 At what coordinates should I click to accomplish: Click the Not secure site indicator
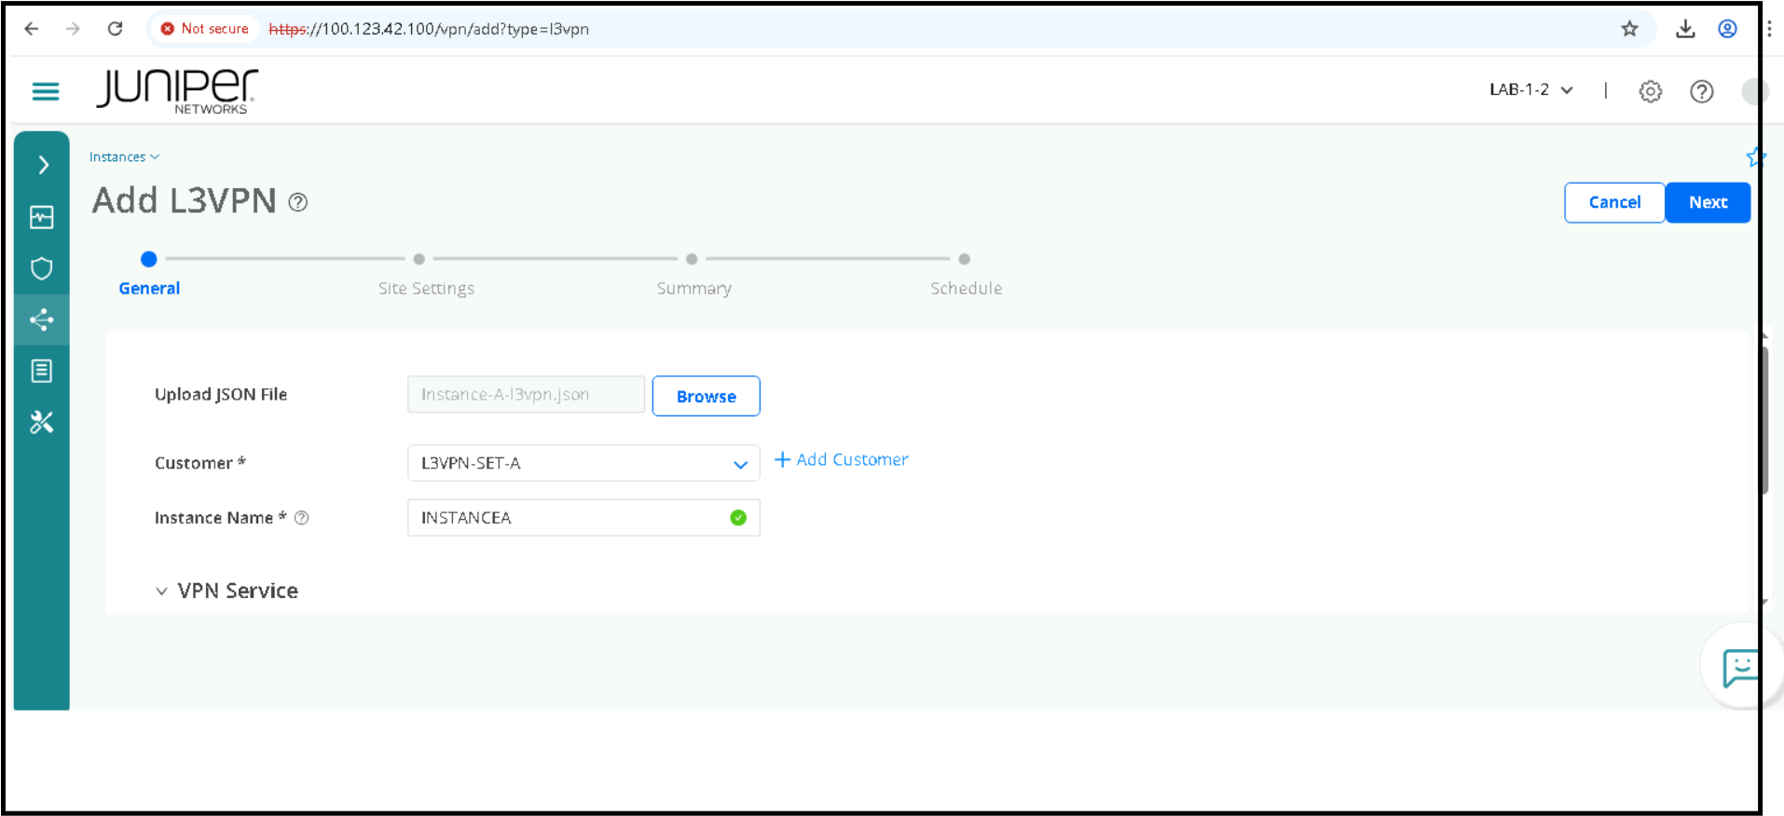point(205,29)
